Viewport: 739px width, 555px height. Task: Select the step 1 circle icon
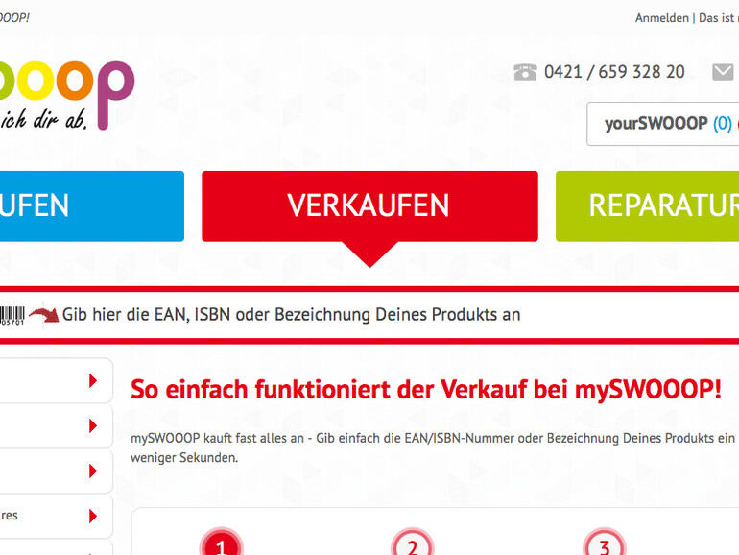221,543
